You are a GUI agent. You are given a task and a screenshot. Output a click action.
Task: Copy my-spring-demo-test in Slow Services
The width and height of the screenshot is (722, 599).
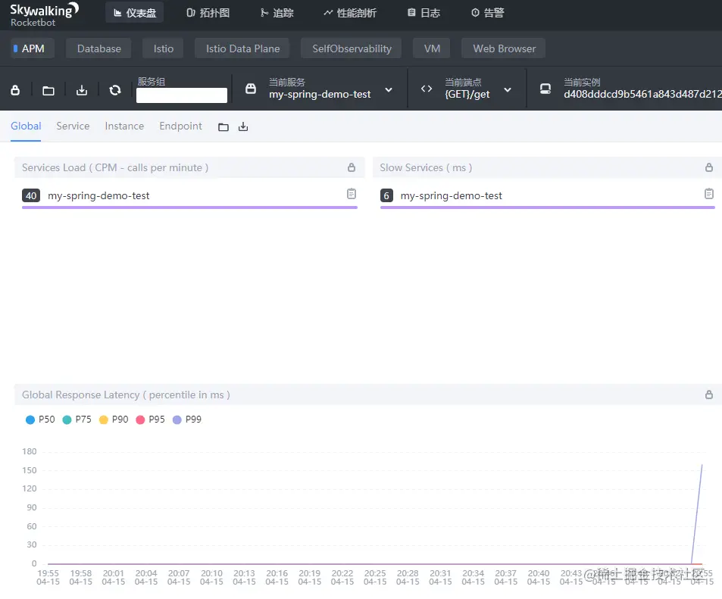[708, 194]
